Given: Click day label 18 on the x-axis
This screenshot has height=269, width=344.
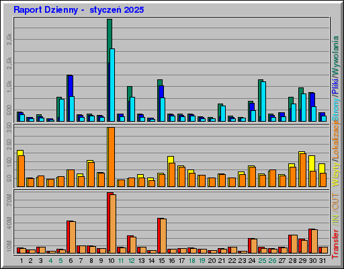Looking at the screenshot, I should coord(192,261).
